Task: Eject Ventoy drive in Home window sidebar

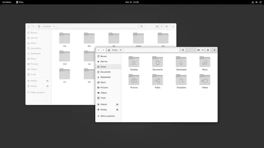Action: click(117, 110)
